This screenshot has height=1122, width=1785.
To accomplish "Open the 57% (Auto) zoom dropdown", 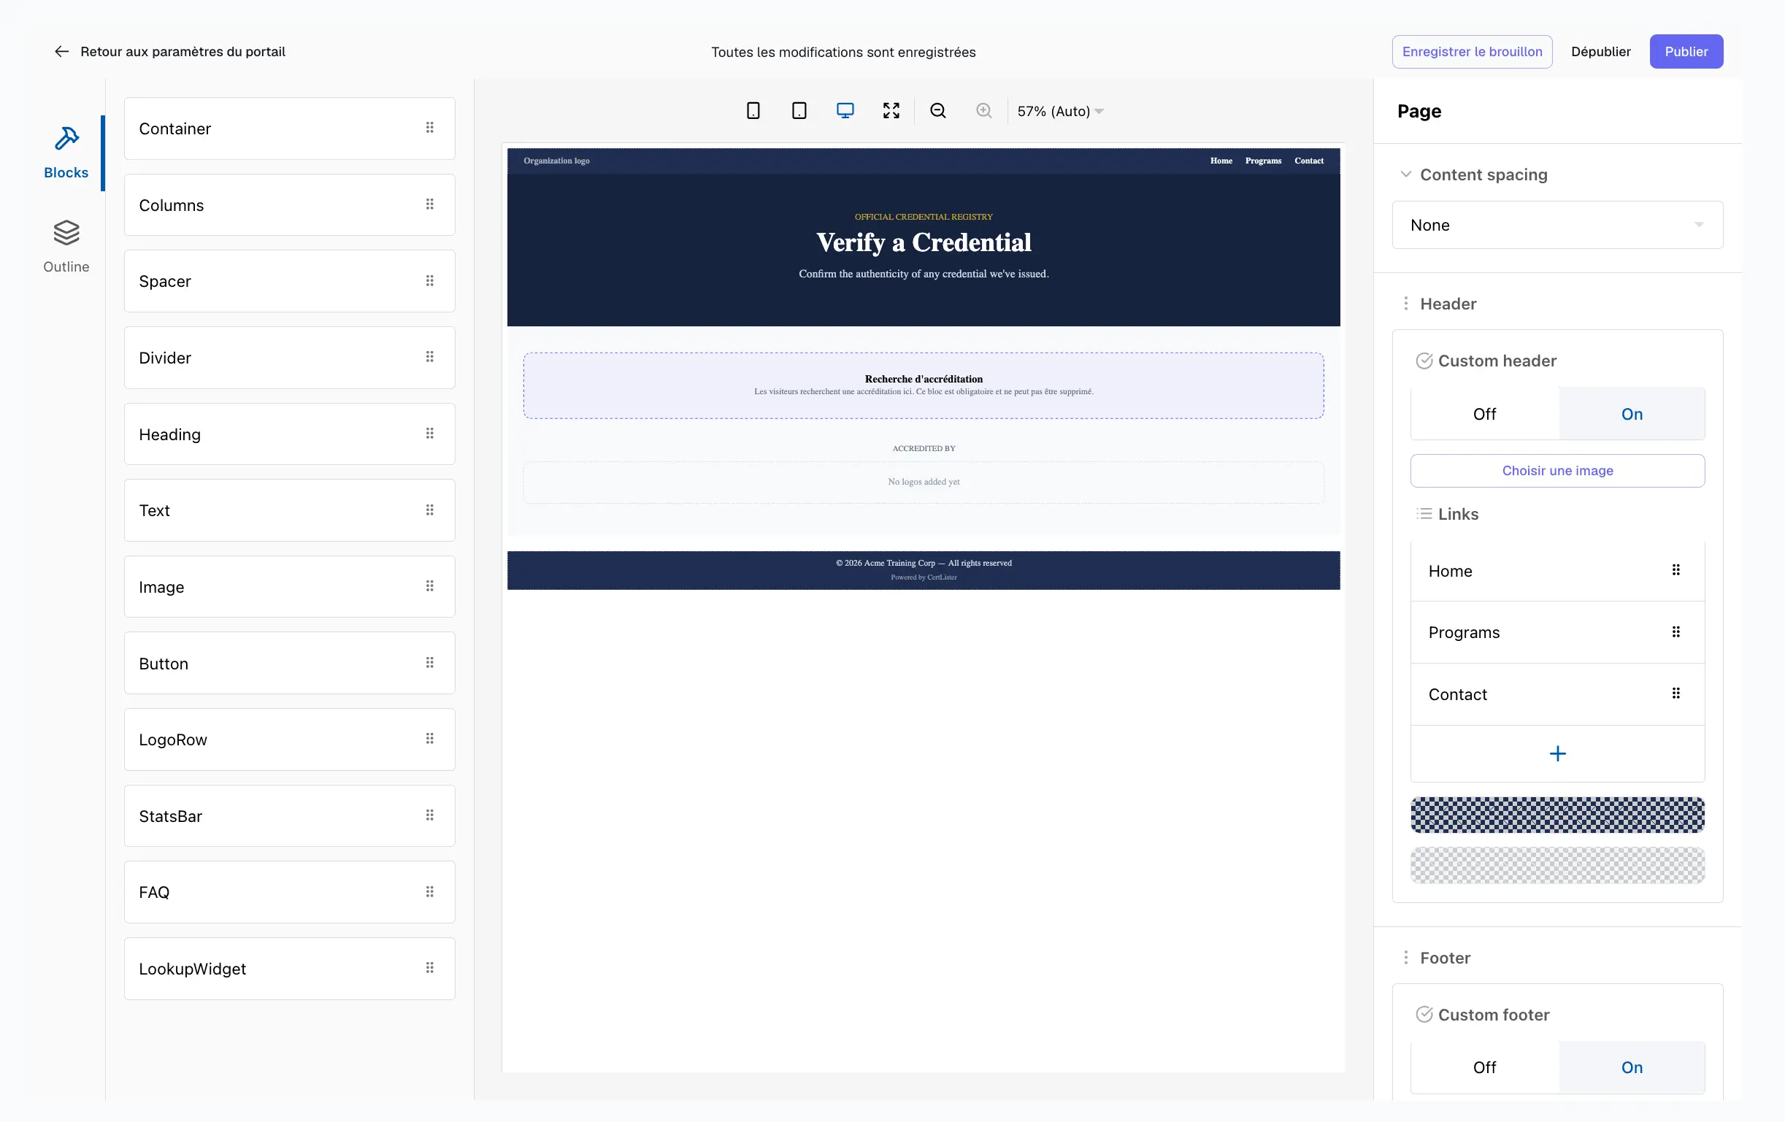I will (x=1061, y=111).
